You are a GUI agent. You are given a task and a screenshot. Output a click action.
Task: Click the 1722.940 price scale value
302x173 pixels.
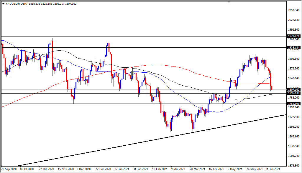pyautogui.click(x=294, y=117)
